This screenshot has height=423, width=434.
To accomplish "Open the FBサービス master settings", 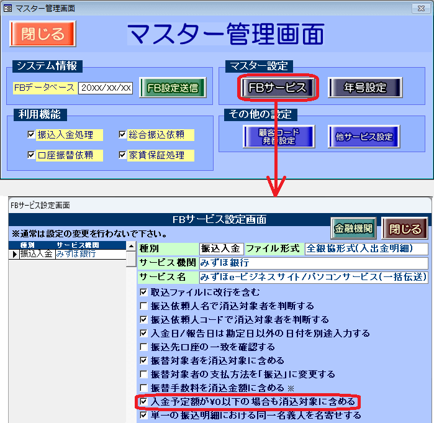I will click(278, 88).
